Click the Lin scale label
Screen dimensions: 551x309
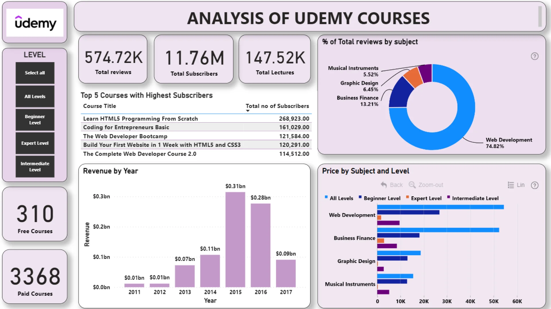tap(521, 185)
